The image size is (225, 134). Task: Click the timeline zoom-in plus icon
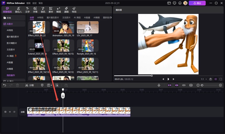pyautogui.click(x=221, y=85)
